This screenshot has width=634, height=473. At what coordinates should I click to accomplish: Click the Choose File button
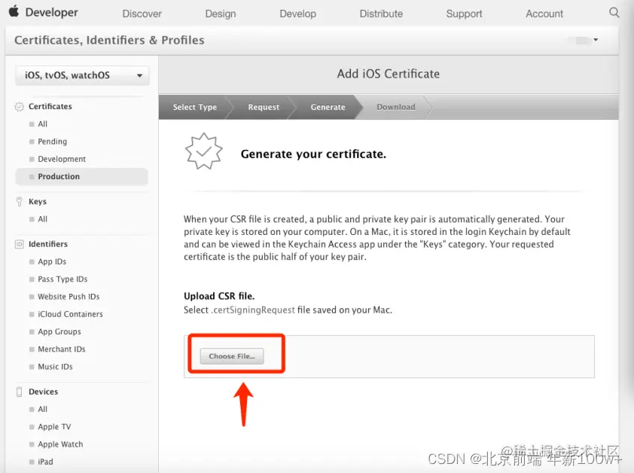point(232,356)
